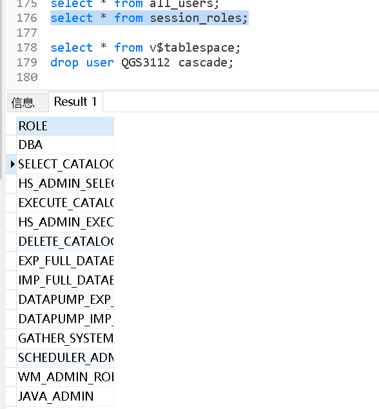
Task: Select the HS_ADMIN_SELECT role row
Action: [x=65, y=183]
